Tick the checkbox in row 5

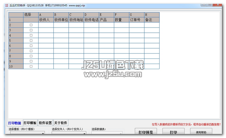click(x=31, y=40)
